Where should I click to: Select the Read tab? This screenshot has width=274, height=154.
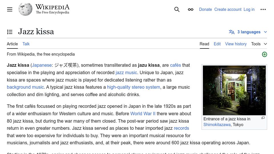(x=204, y=44)
